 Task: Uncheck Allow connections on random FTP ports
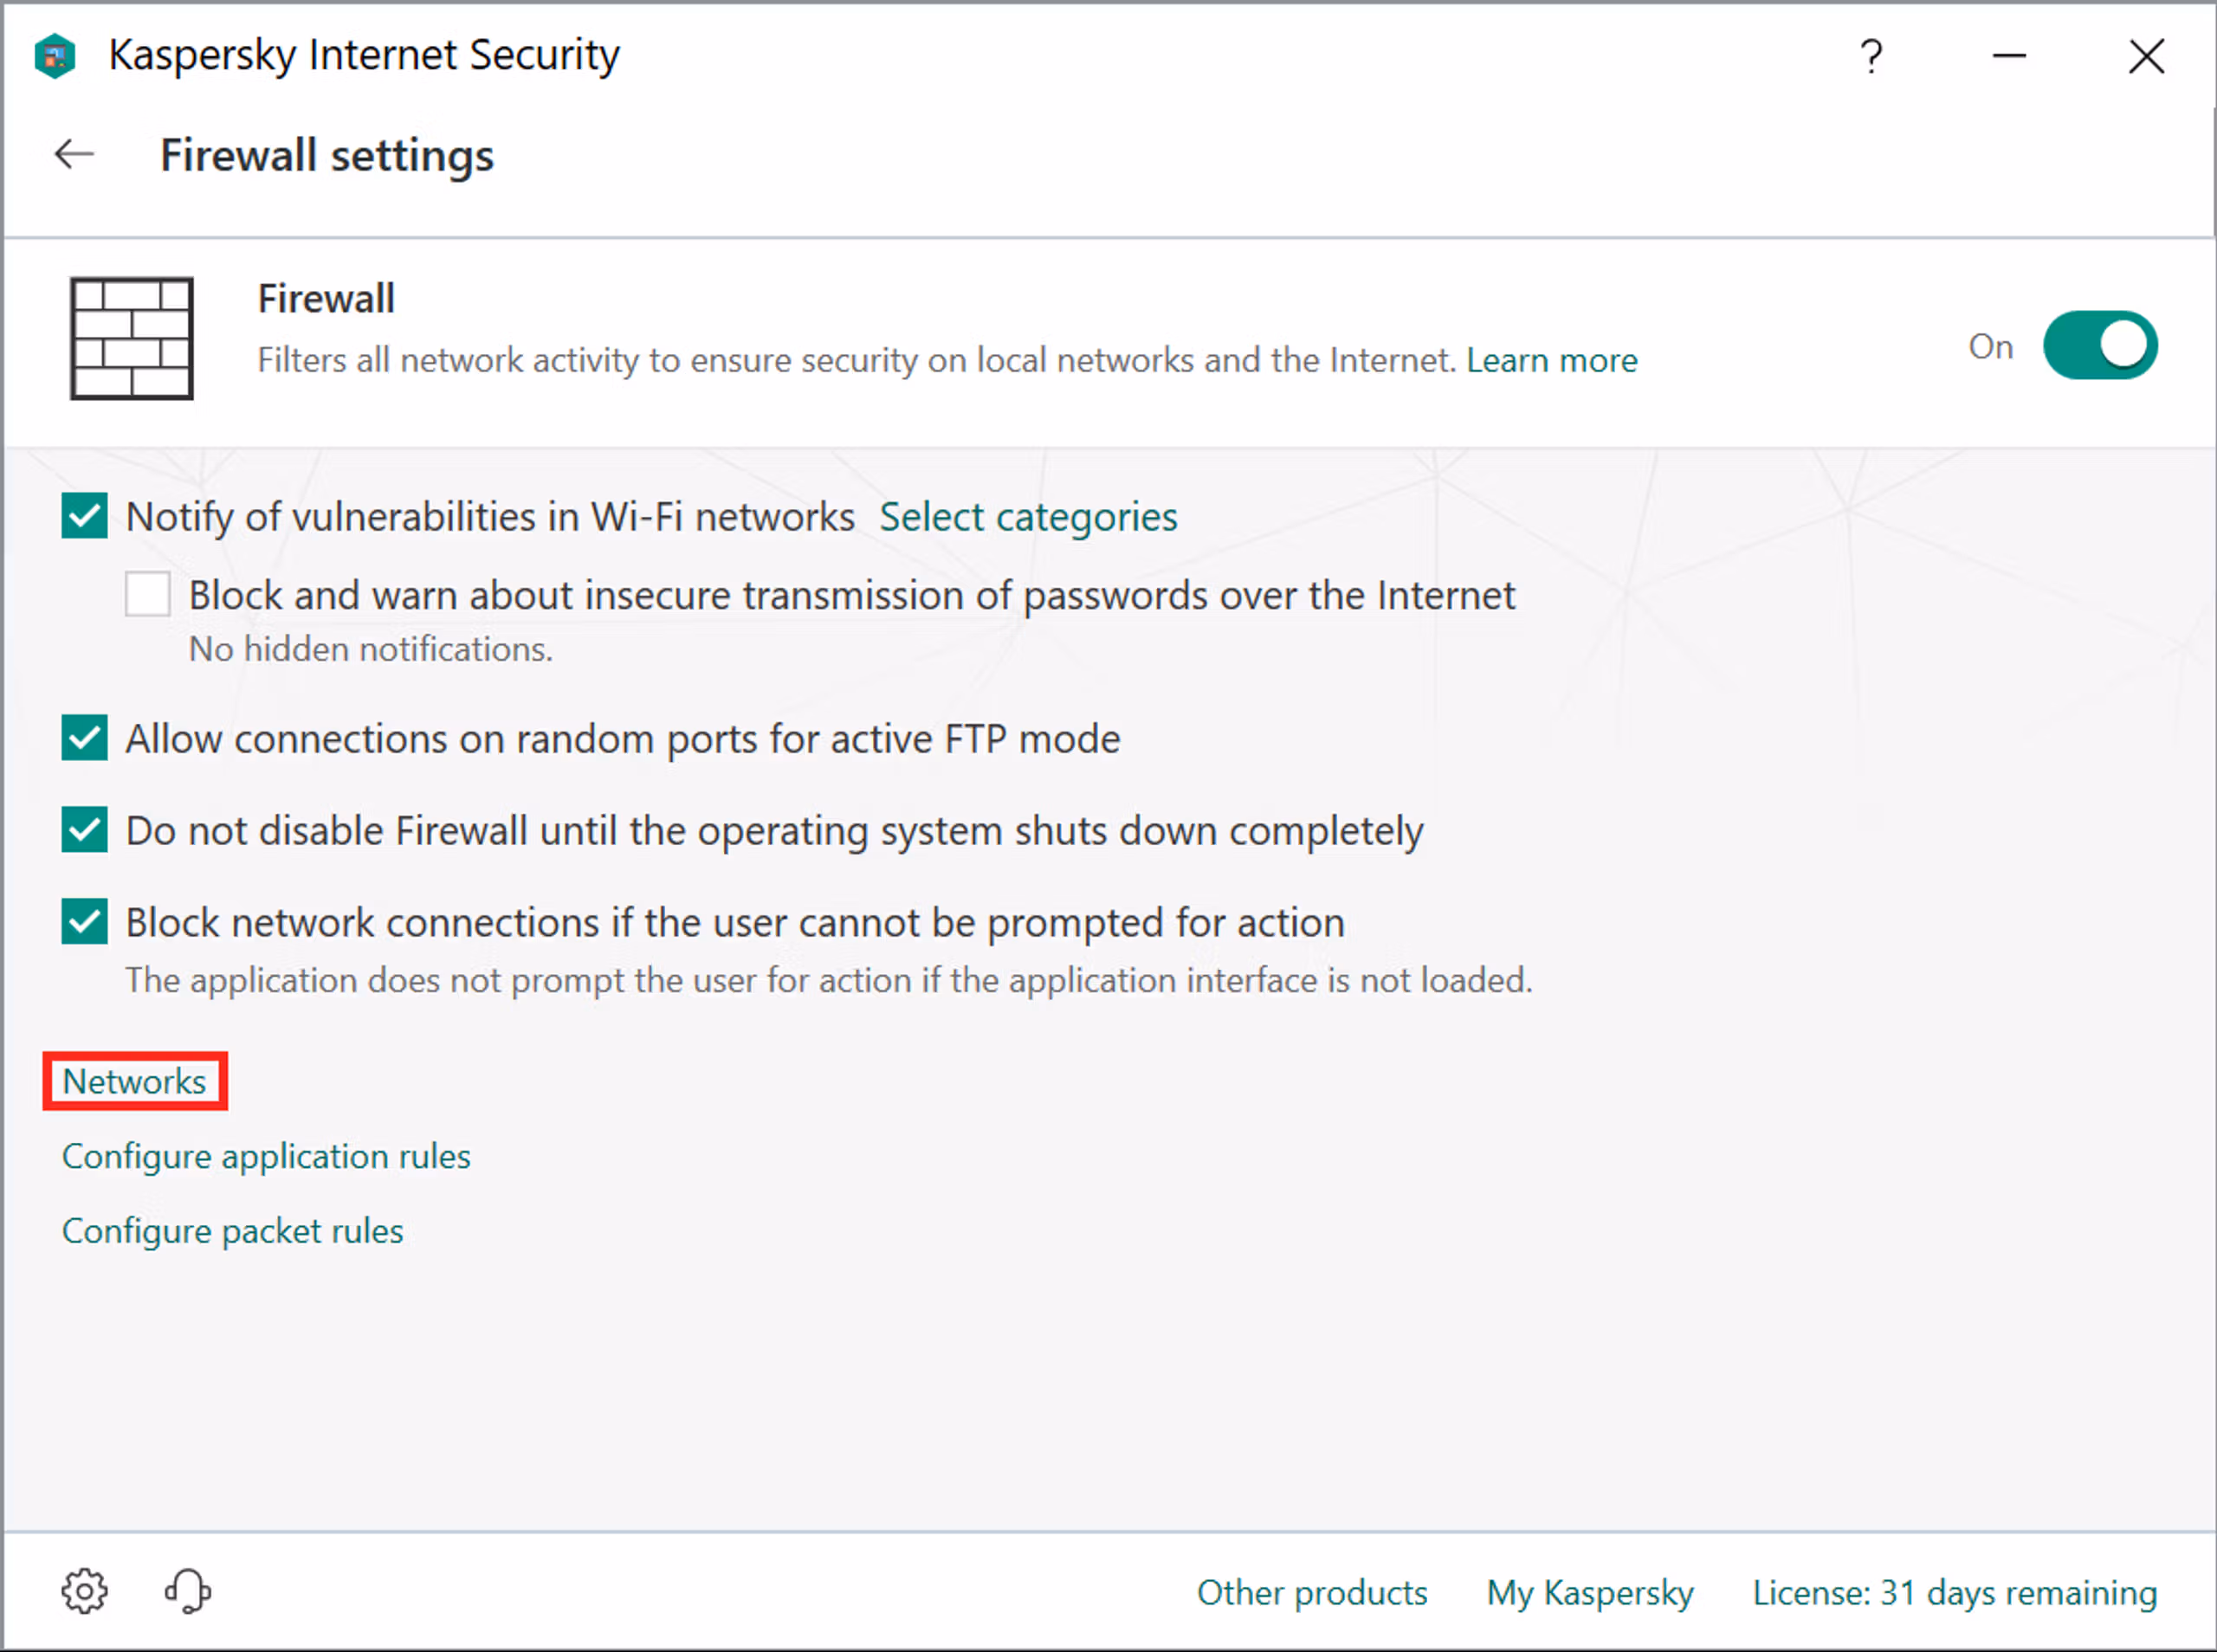tap(85, 738)
